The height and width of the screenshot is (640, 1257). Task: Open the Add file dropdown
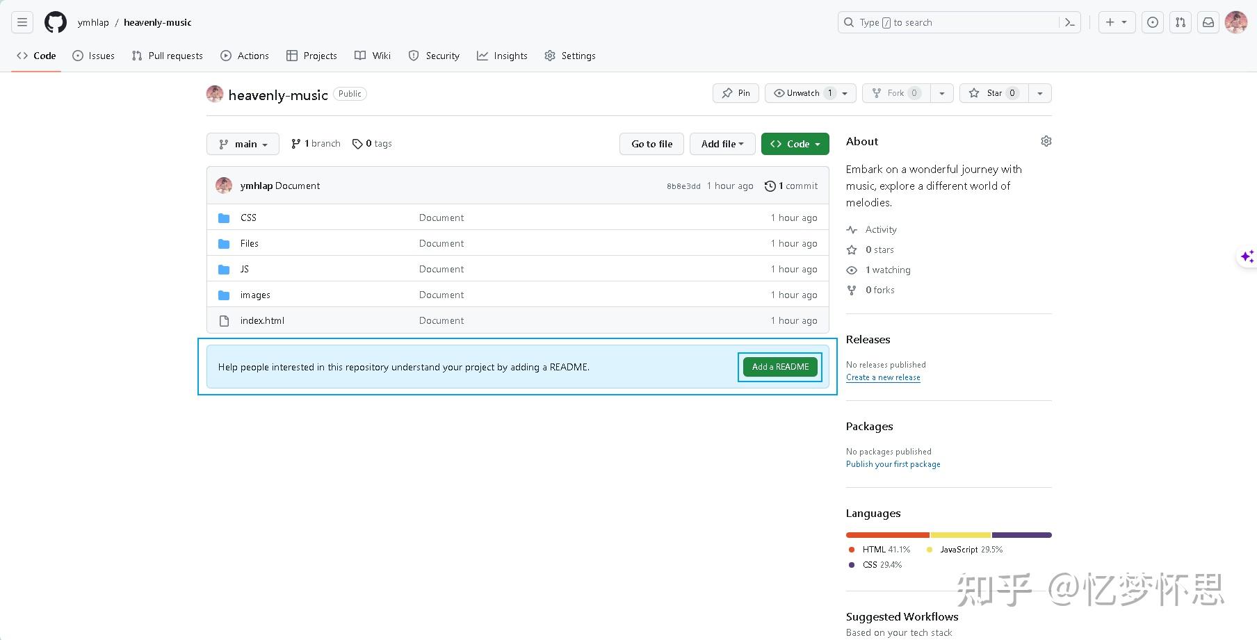(x=722, y=144)
